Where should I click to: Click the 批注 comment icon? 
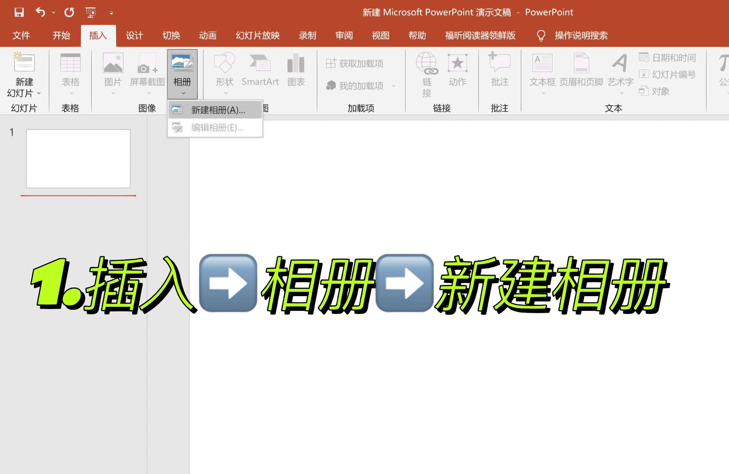point(500,63)
